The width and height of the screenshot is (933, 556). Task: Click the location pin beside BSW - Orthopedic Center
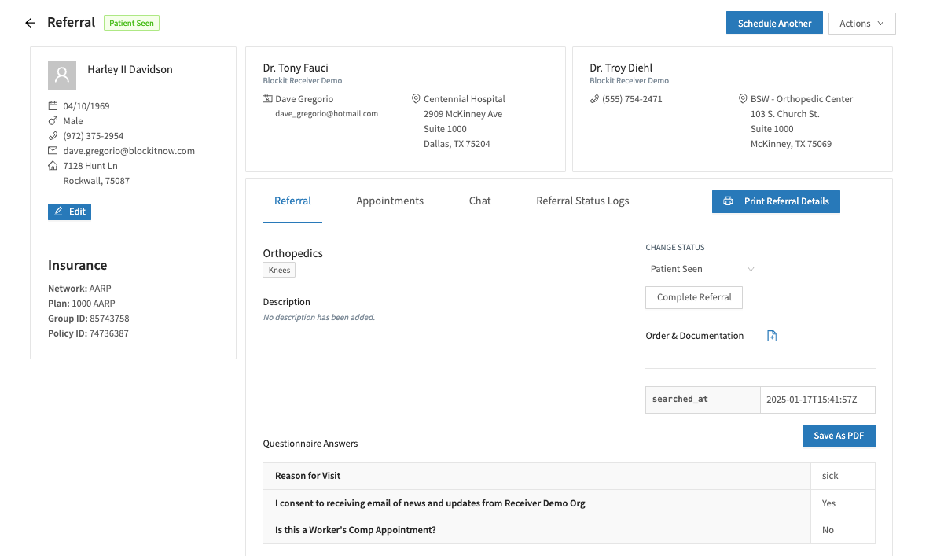(743, 99)
